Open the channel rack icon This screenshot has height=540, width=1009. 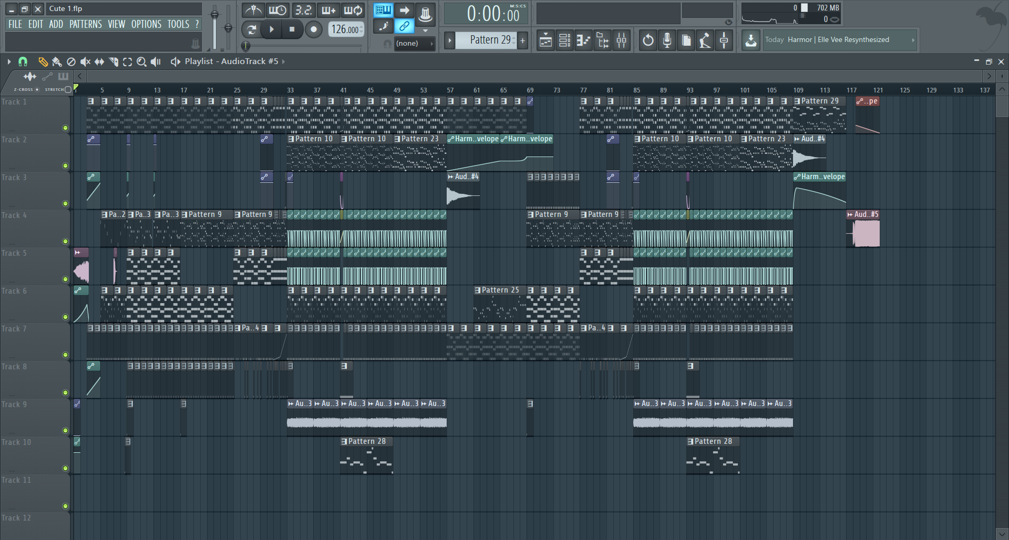[564, 40]
